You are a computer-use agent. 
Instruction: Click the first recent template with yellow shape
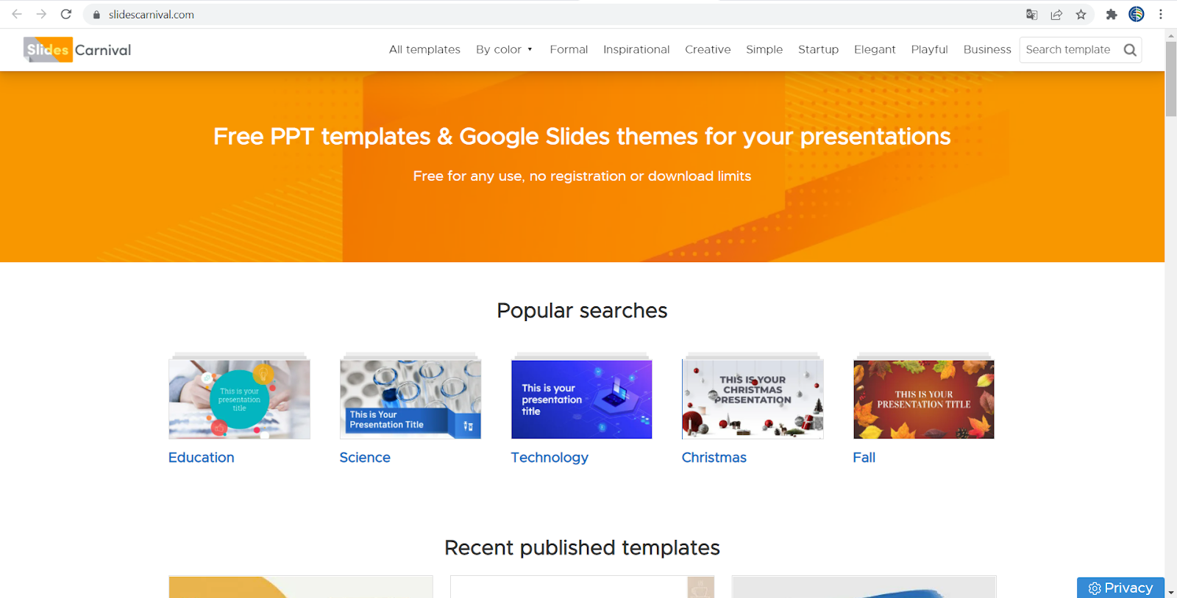point(301,587)
